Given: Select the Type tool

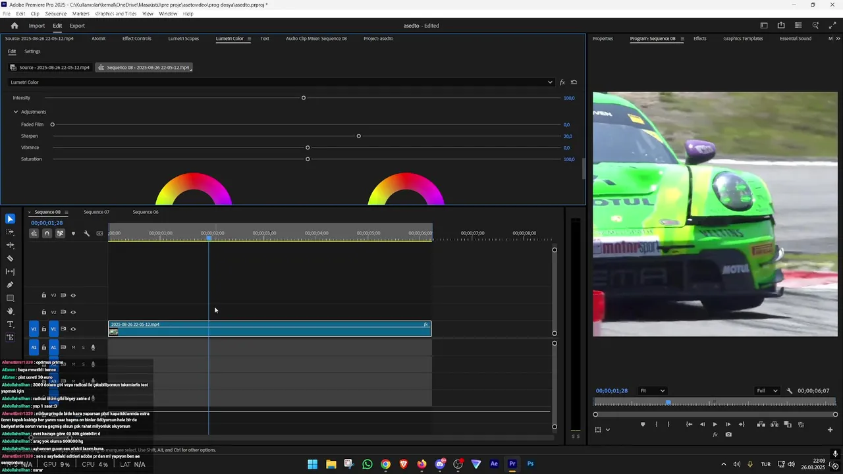Looking at the screenshot, I should tap(10, 324).
